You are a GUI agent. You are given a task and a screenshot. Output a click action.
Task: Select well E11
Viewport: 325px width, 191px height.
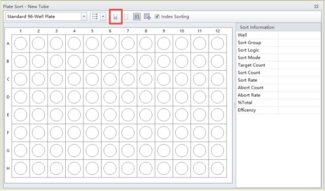coord(200,114)
